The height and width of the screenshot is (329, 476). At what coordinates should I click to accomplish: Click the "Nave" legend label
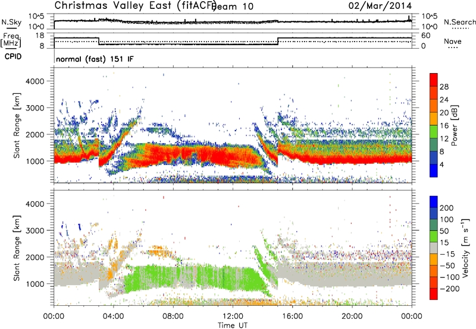pyautogui.click(x=453, y=42)
